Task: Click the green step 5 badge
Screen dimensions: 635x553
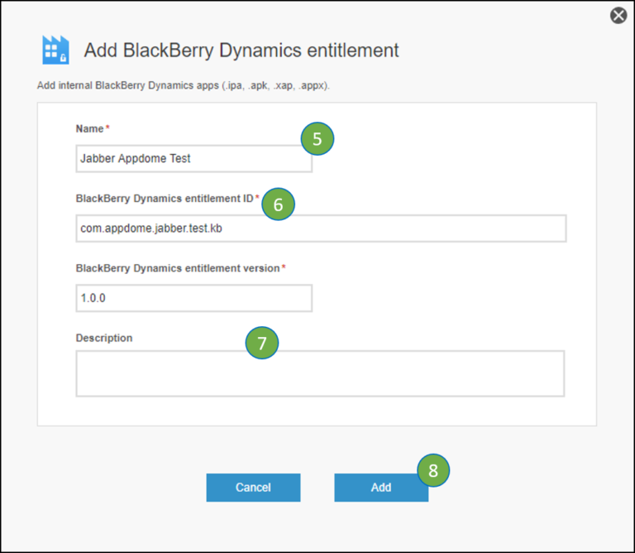Action: click(317, 139)
